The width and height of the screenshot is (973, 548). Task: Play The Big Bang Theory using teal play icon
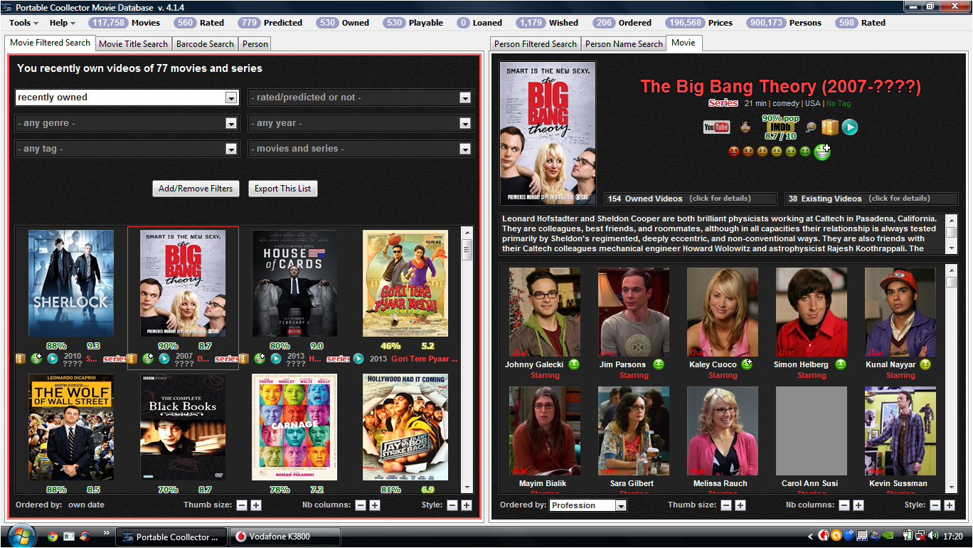coord(850,127)
